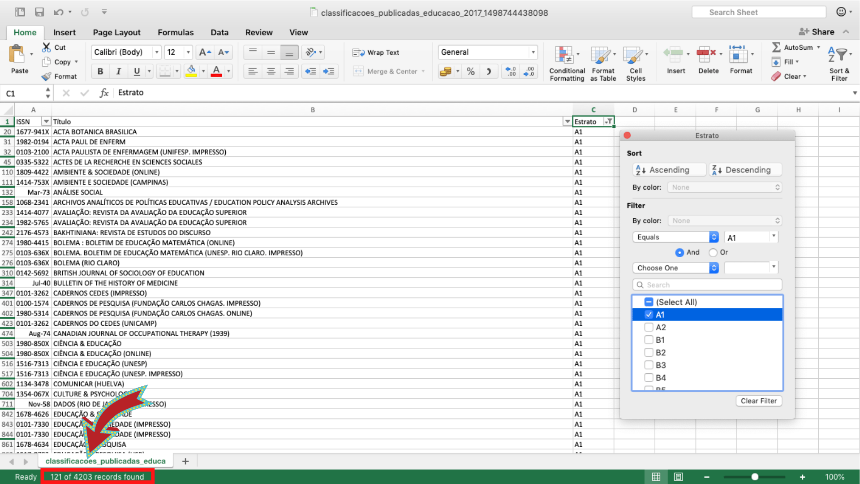Sort Estrato in Descending order
This screenshot has height=484, width=860.
745,170
